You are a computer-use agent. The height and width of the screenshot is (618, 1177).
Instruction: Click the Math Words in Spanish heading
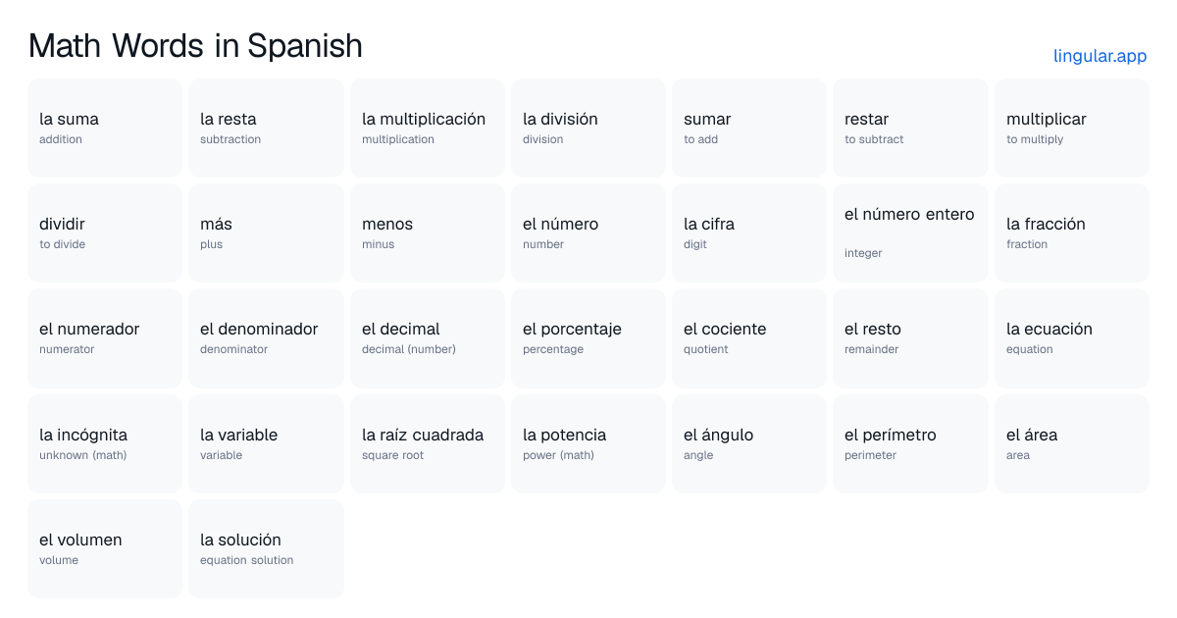195,45
